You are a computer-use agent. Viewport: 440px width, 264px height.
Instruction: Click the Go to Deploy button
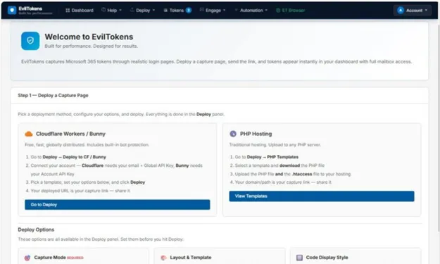click(x=118, y=205)
